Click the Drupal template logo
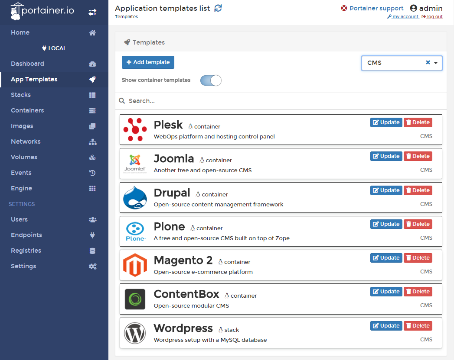Viewport: 454px width, 360px height. tap(135, 198)
